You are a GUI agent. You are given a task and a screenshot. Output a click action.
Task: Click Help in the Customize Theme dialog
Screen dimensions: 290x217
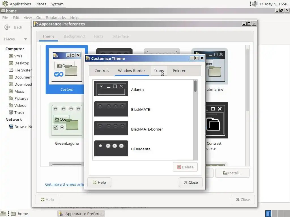click(x=99, y=182)
